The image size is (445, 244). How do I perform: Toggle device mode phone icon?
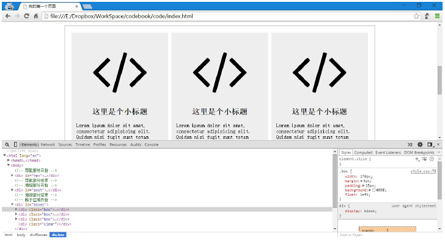[16, 144]
